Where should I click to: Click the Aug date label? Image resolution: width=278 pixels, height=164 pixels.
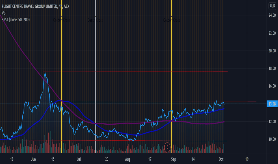click(x=127, y=160)
